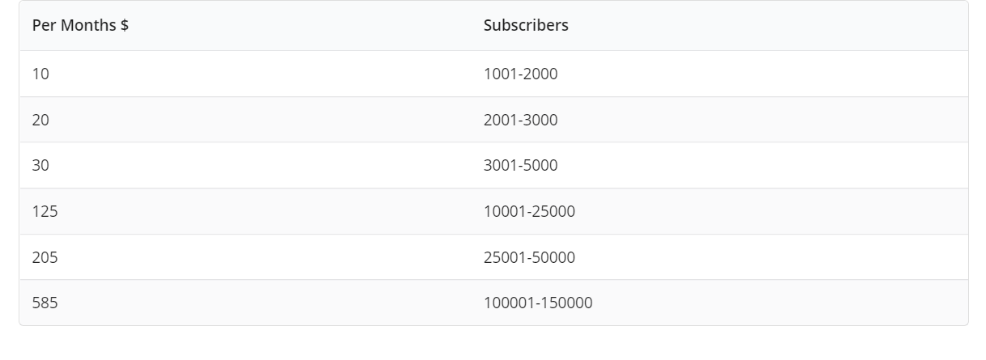Click the "Per Months $" column header
The image size is (986, 360).
[x=80, y=25]
